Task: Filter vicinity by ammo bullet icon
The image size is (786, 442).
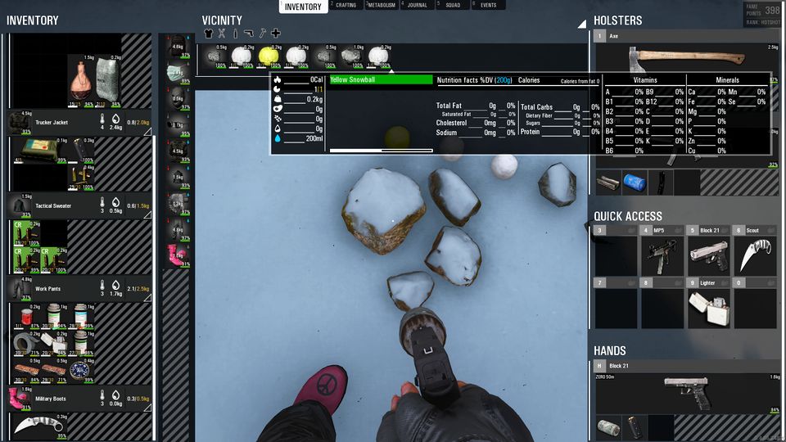Action: coord(235,34)
